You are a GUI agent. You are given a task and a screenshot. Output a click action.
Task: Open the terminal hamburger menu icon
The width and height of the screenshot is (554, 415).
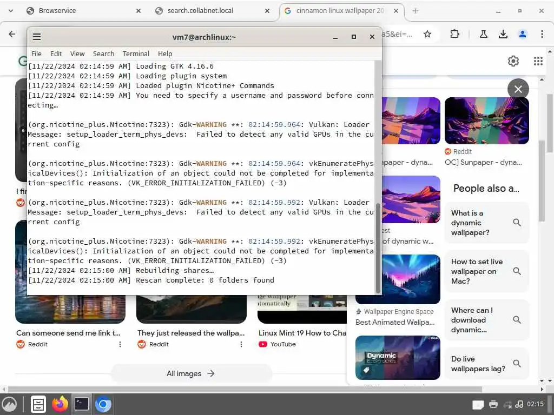(37, 37)
